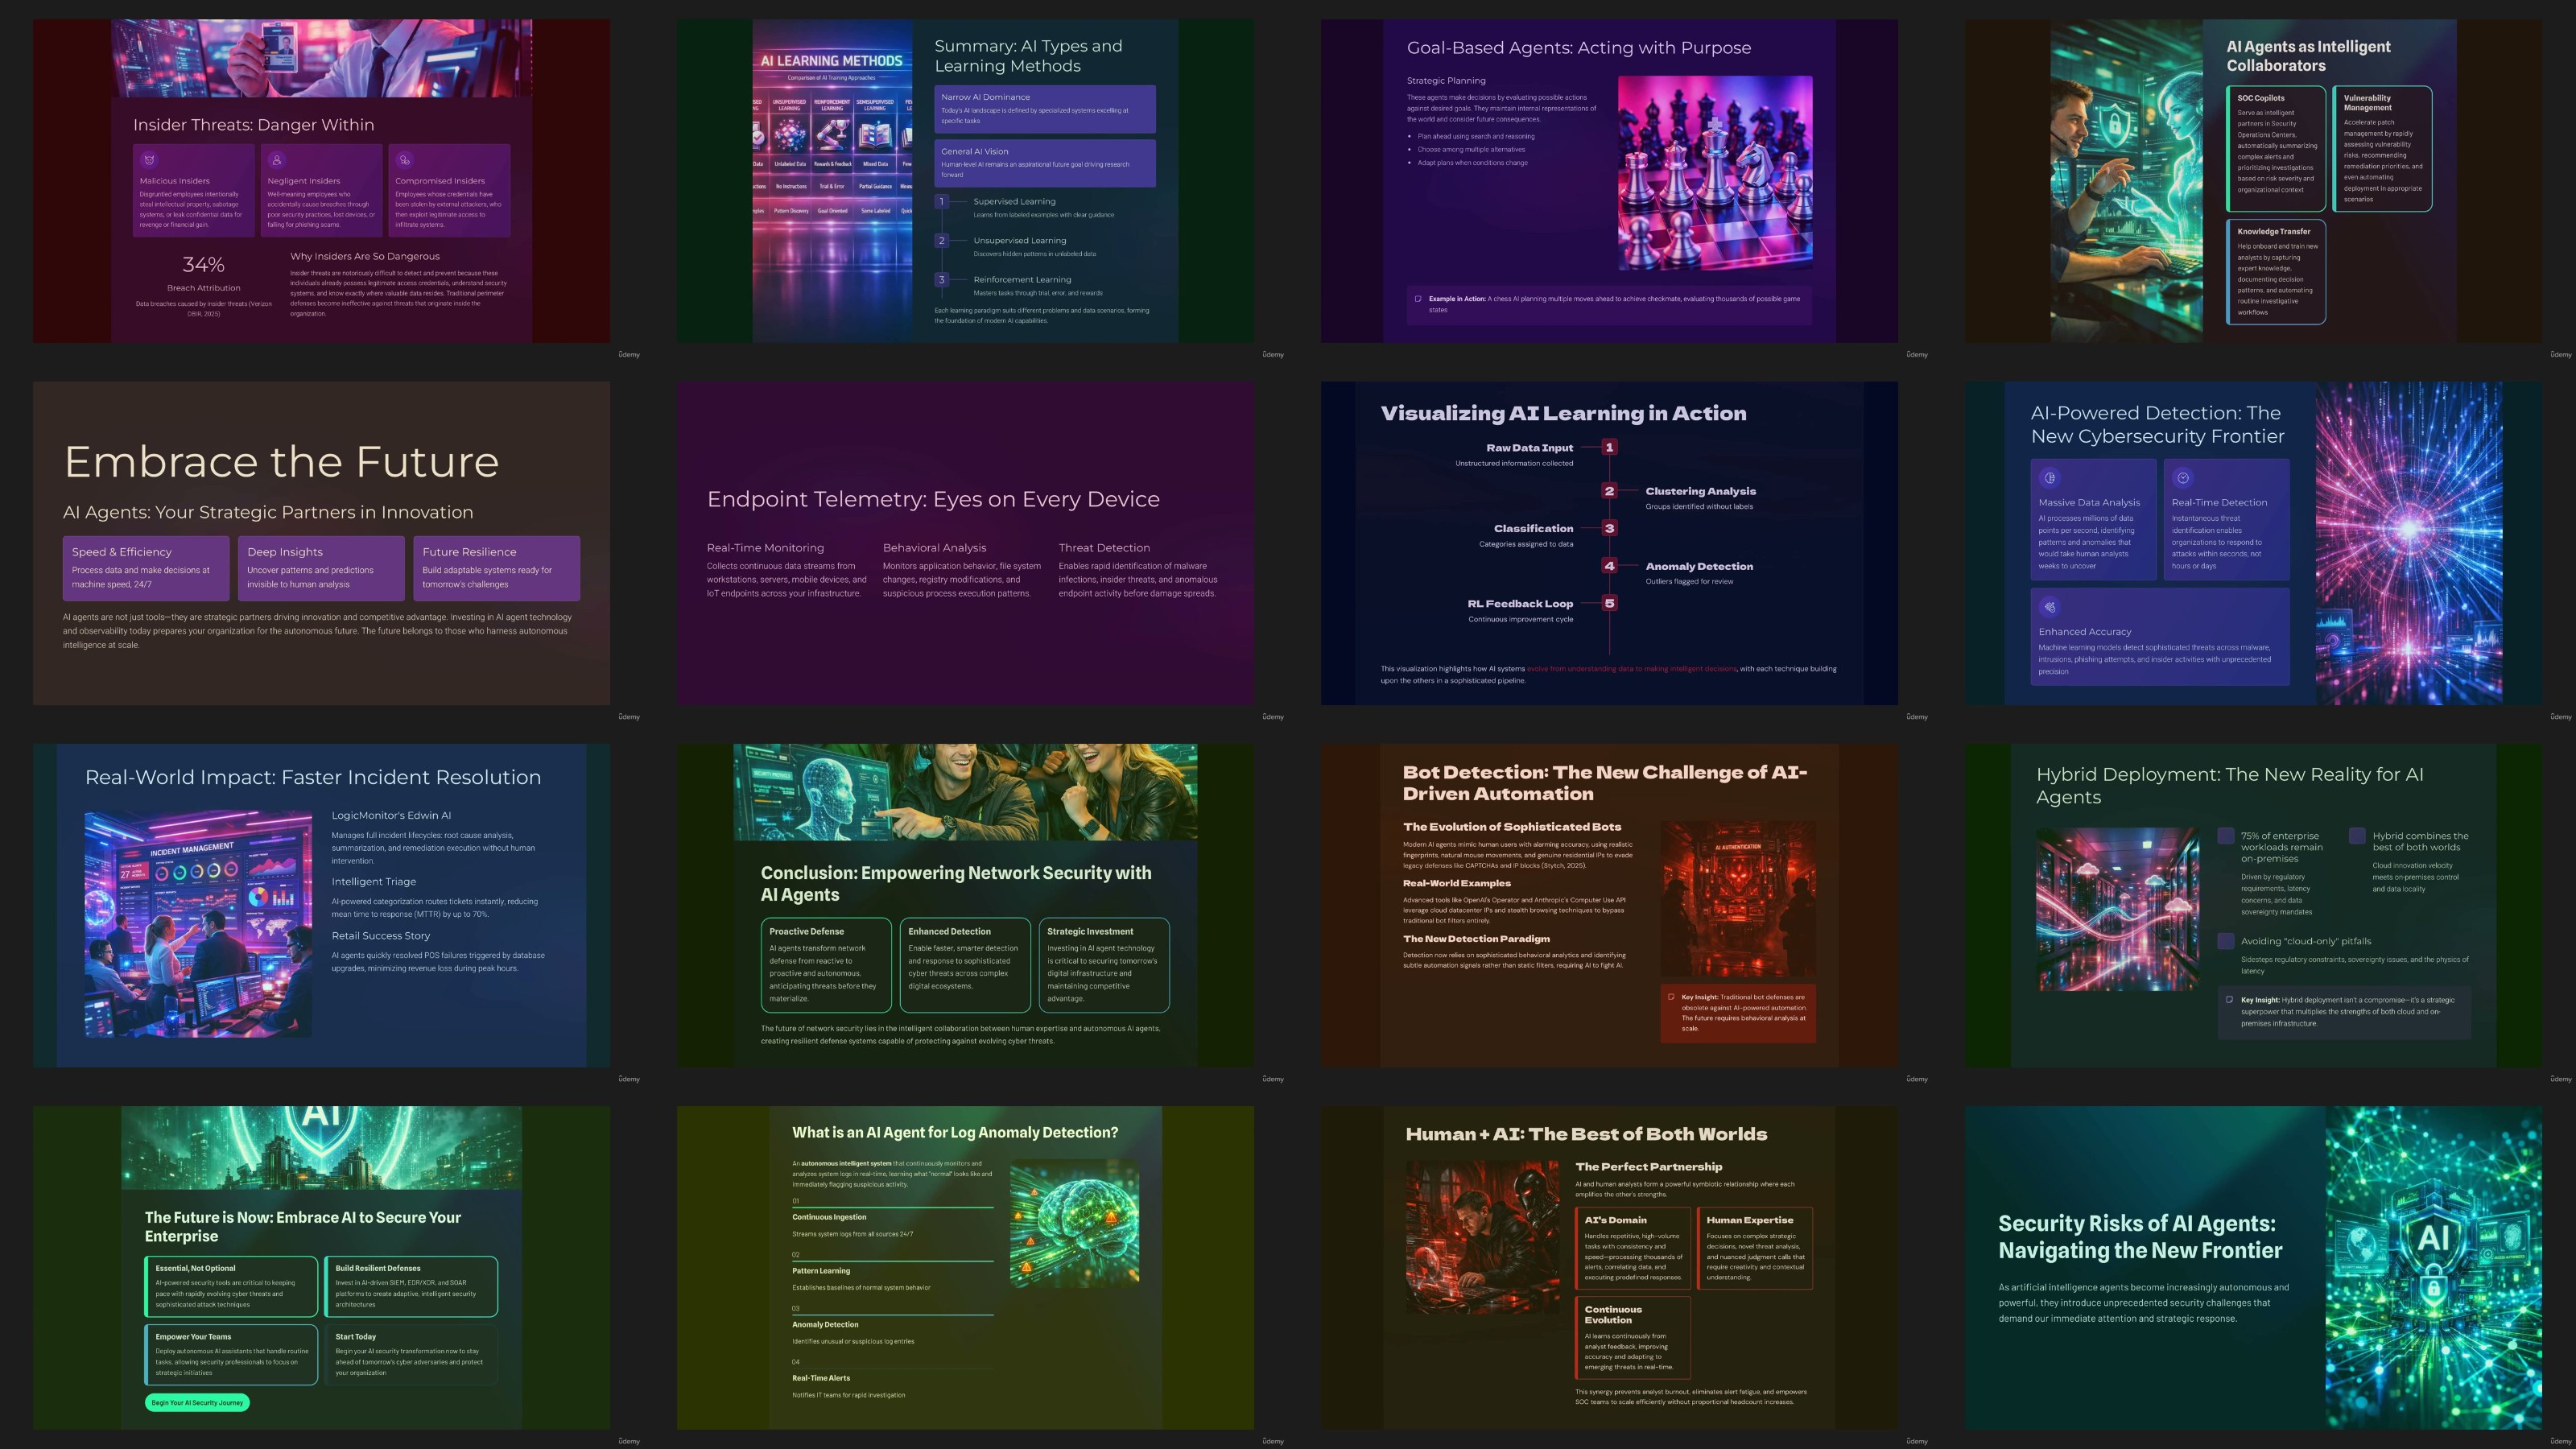Select the 'Speed & Efficiency' purple card

(146, 568)
